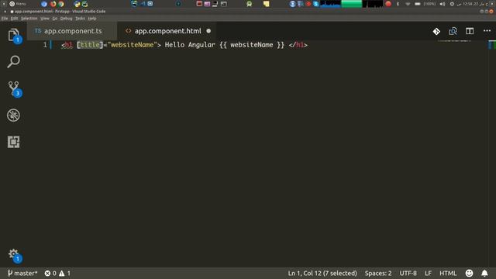Open the File menu
Screen dimensions: 496x279
(5, 19)
